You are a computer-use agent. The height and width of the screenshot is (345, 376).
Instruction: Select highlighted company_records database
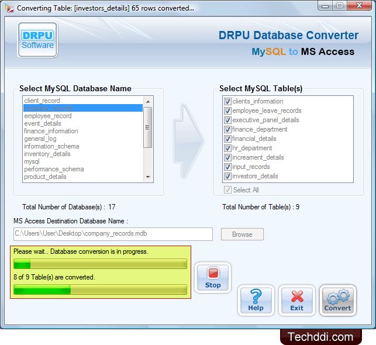tap(83, 108)
